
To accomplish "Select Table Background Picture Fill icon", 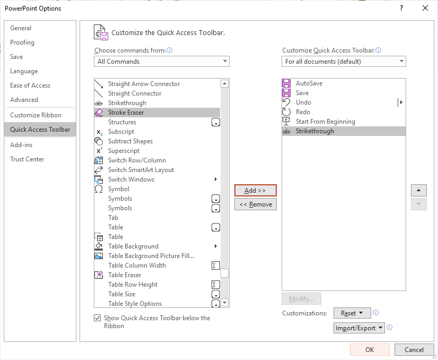I will coord(99,256).
